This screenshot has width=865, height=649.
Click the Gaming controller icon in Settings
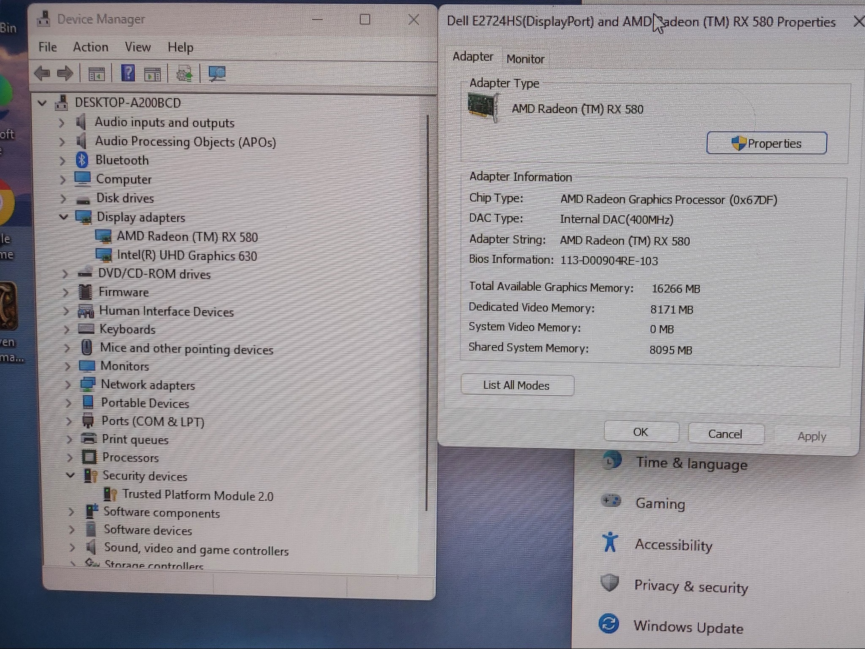611,501
